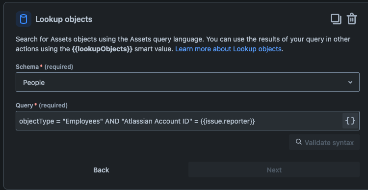Click the Schema (required) label

pos(44,66)
